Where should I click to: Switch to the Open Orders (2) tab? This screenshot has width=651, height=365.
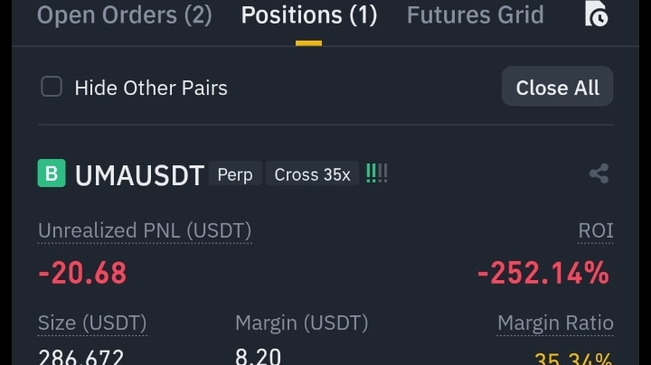pyautogui.click(x=124, y=15)
